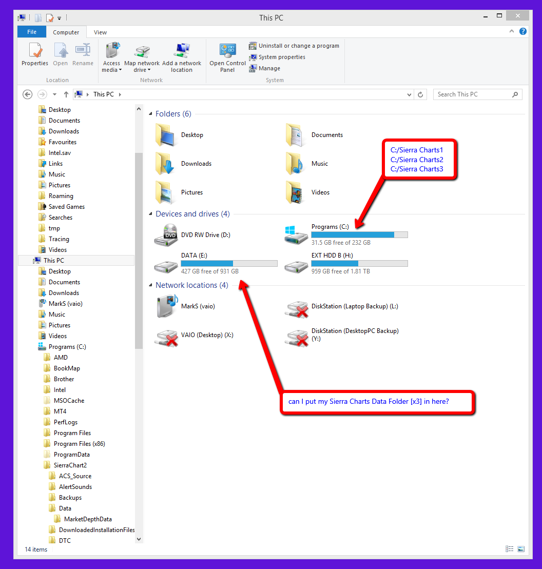
Task: Open the Help question mark
Action: [x=523, y=31]
